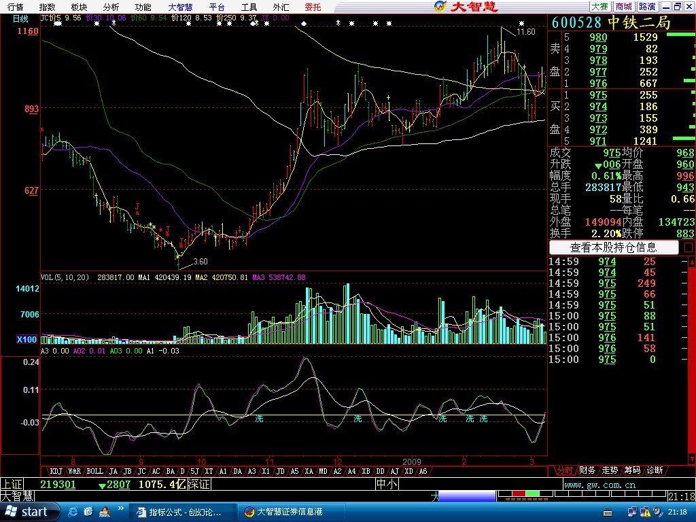Click the red status indicator block
This screenshot has width=696, height=522.
pos(519,493)
